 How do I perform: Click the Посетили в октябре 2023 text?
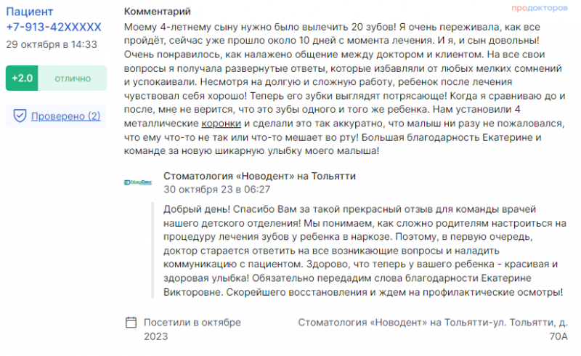click(x=192, y=329)
